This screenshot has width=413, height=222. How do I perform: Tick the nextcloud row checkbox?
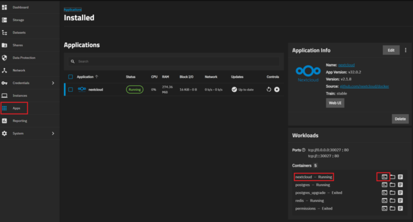pos(70,90)
